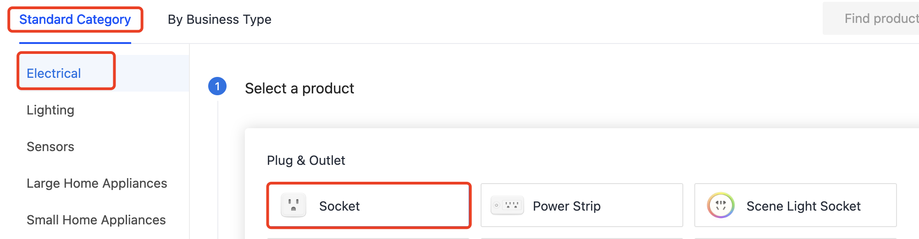Switch to the Standard Category tab
This screenshot has width=919, height=239.
click(75, 20)
